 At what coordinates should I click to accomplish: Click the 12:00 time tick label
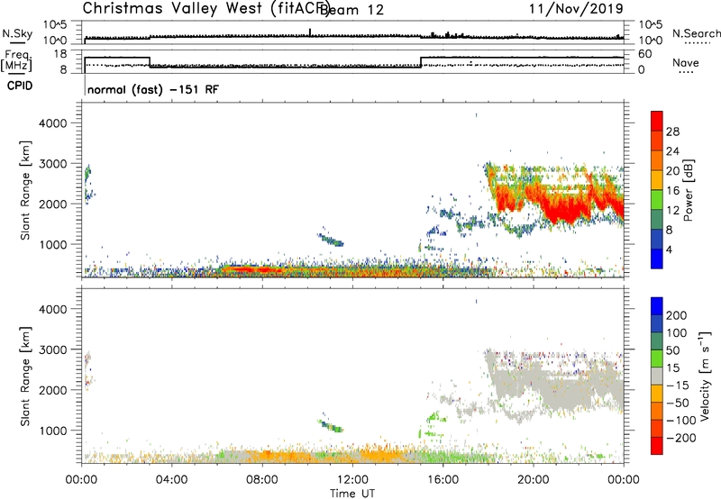(x=352, y=480)
